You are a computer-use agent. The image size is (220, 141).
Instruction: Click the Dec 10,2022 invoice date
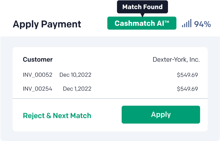(75, 75)
